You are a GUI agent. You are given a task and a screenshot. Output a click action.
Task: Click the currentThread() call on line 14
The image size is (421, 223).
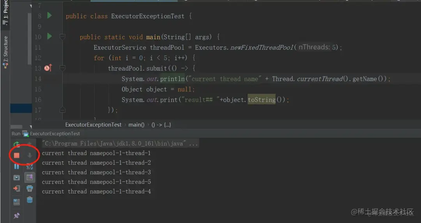[323, 79]
